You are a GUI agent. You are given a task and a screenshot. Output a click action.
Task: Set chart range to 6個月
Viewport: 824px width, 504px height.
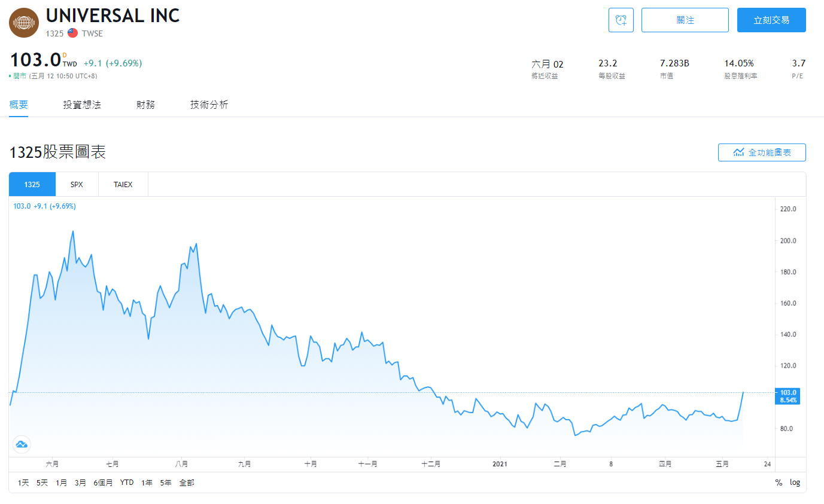[103, 482]
